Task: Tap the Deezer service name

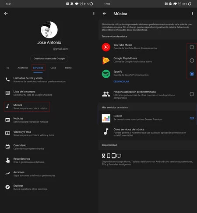Action: (x=118, y=116)
